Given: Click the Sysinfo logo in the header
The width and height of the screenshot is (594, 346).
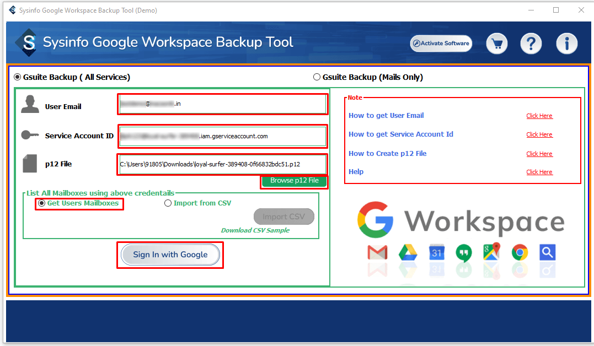Looking at the screenshot, I should tap(26, 42).
